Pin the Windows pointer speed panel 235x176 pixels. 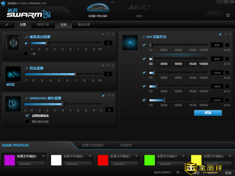click(103, 96)
